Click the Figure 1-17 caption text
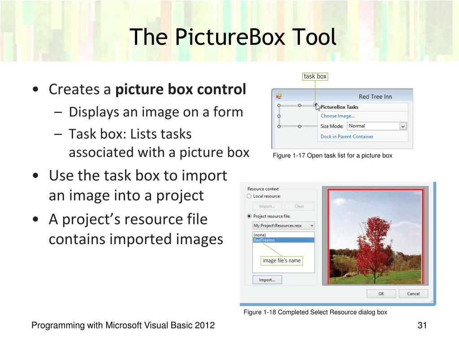Image resolution: width=459 pixels, height=344 pixels. click(332, 155)
